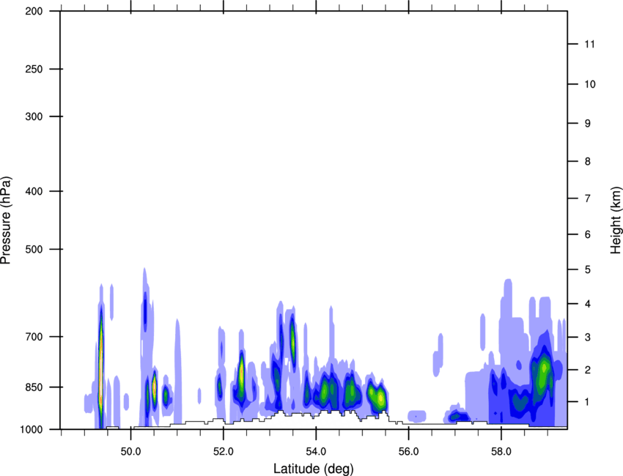Image resolution: width=623 pixels, height=476 pixels.
Task: Click the yellow-cored cell near latitude 52.4
Action: click(x=241, y=375)
